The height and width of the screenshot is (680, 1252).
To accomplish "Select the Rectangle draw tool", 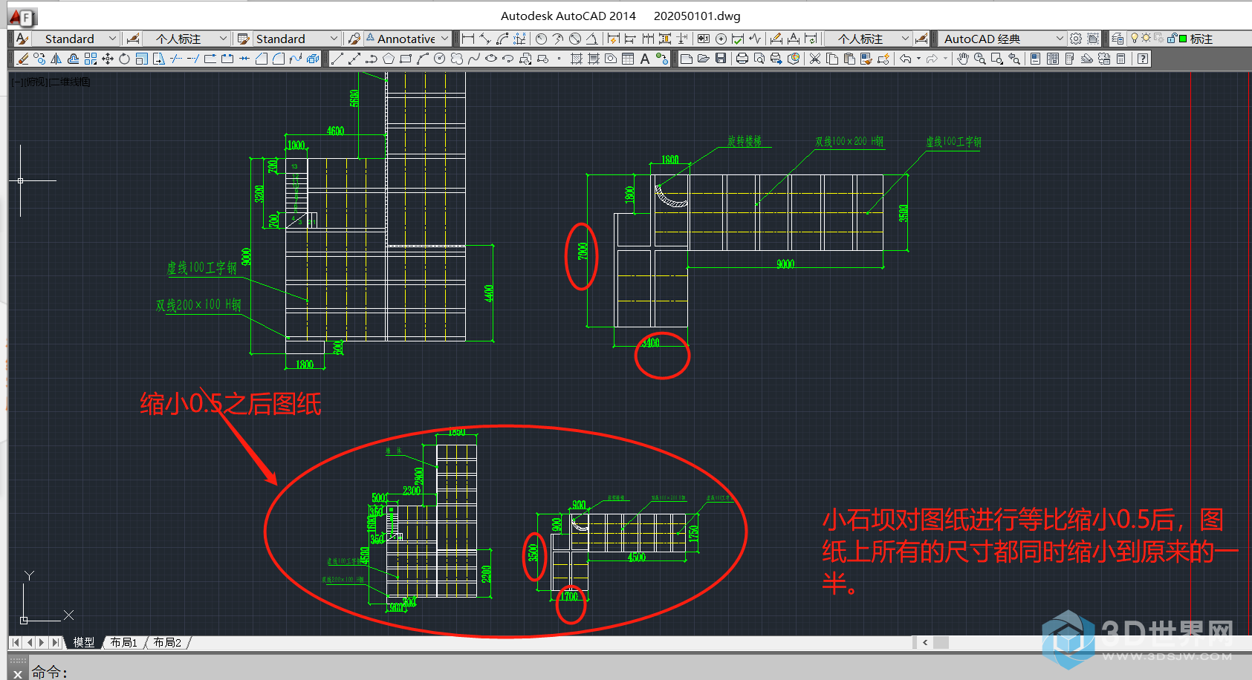I will [406, 59].
